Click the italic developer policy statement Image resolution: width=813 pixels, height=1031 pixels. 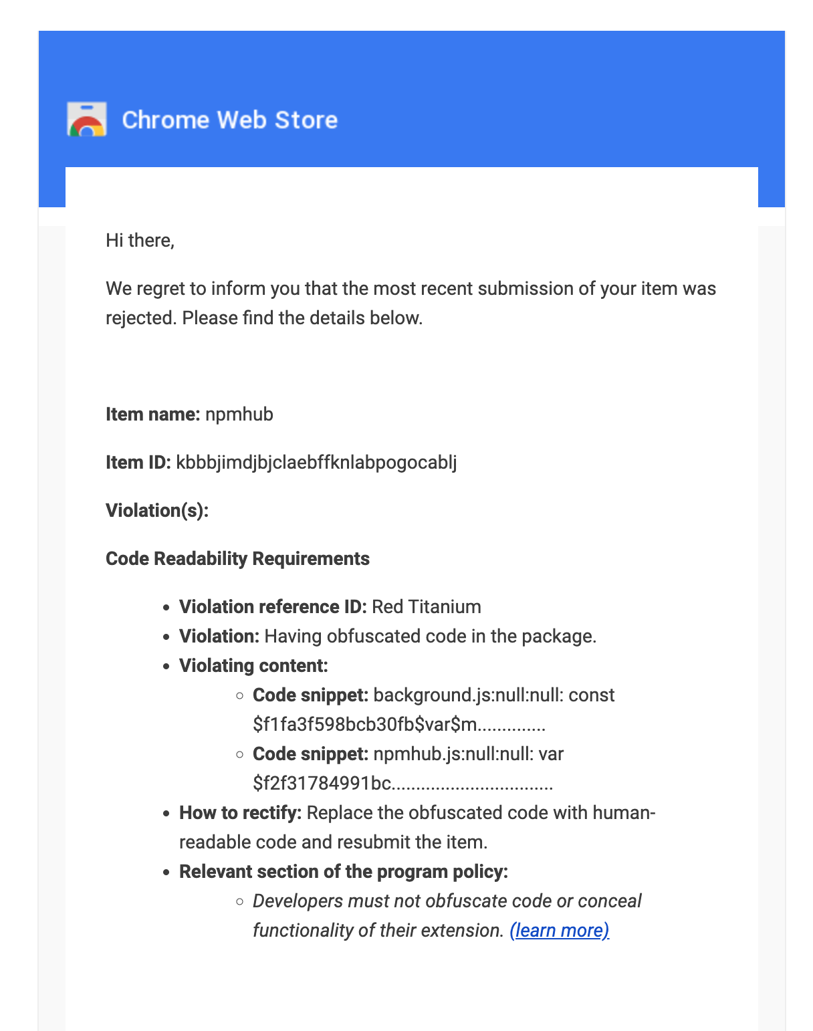[447, 915]
